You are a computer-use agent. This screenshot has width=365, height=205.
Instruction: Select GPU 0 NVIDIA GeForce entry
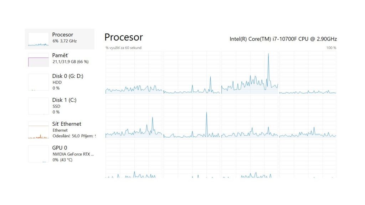pos(60,154)
